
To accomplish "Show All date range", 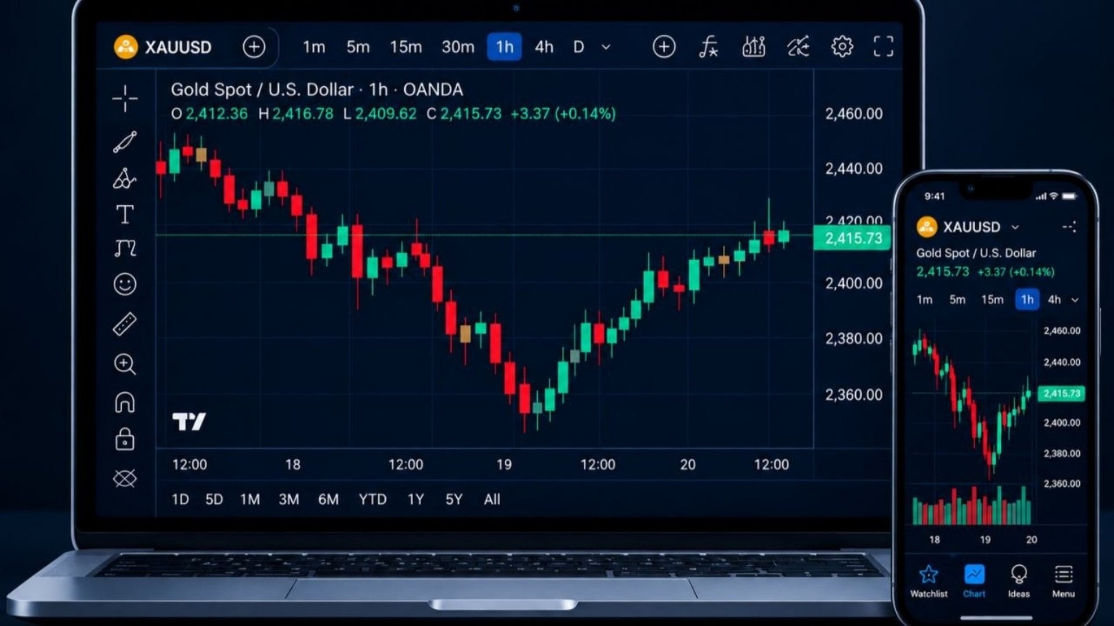I will tap(492, 499).
